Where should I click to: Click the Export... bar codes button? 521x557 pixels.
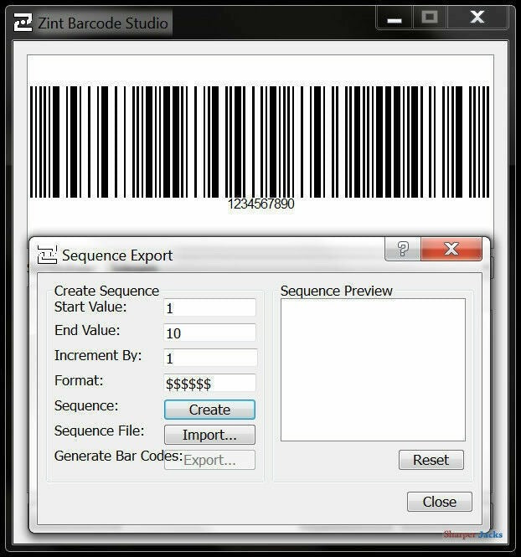[x=209, y=460]
